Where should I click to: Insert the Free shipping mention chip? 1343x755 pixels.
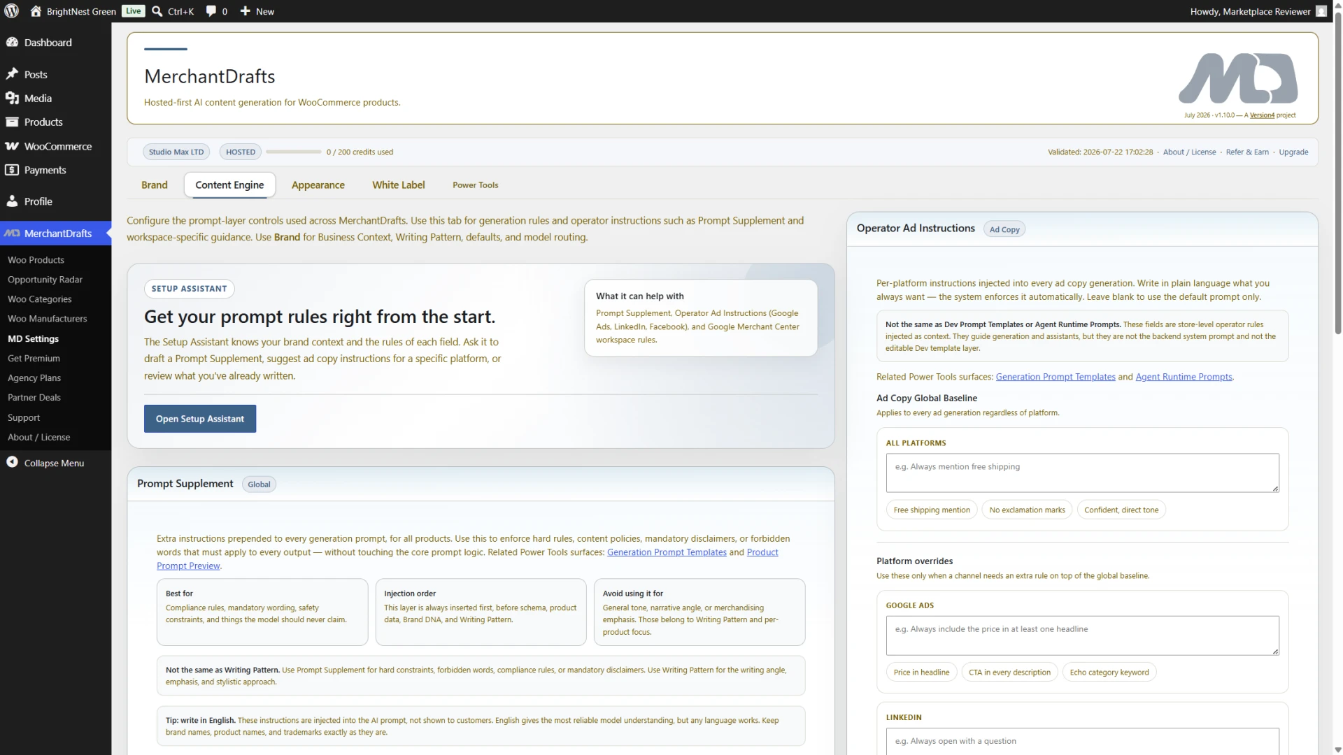932,510
